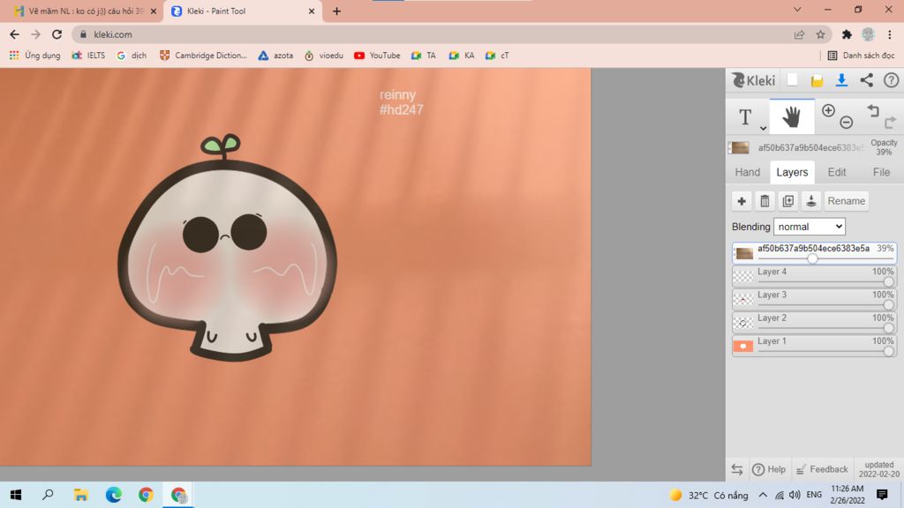The image size is (904, 508).
Task: Open the Chrome tab search chevron
Action: tap(797, 10)
